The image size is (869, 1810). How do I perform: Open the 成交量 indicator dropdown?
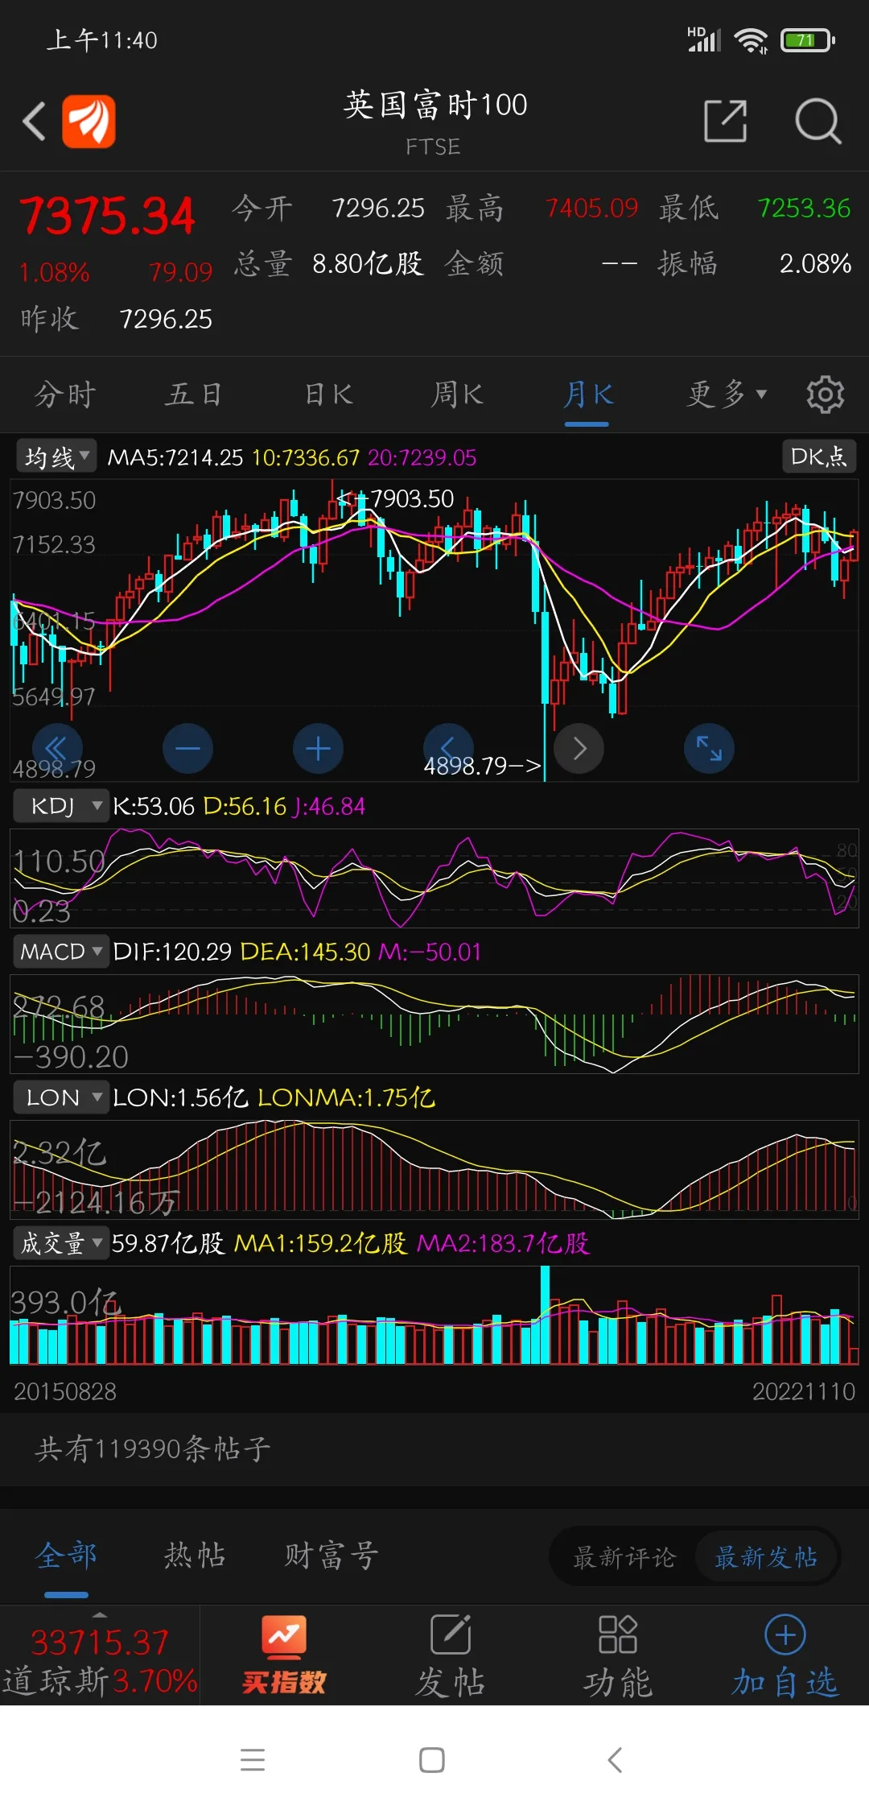60,1242
